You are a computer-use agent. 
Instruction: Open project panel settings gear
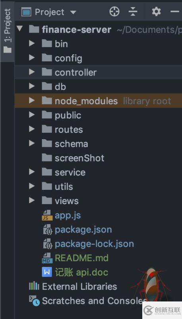[156, 12]
